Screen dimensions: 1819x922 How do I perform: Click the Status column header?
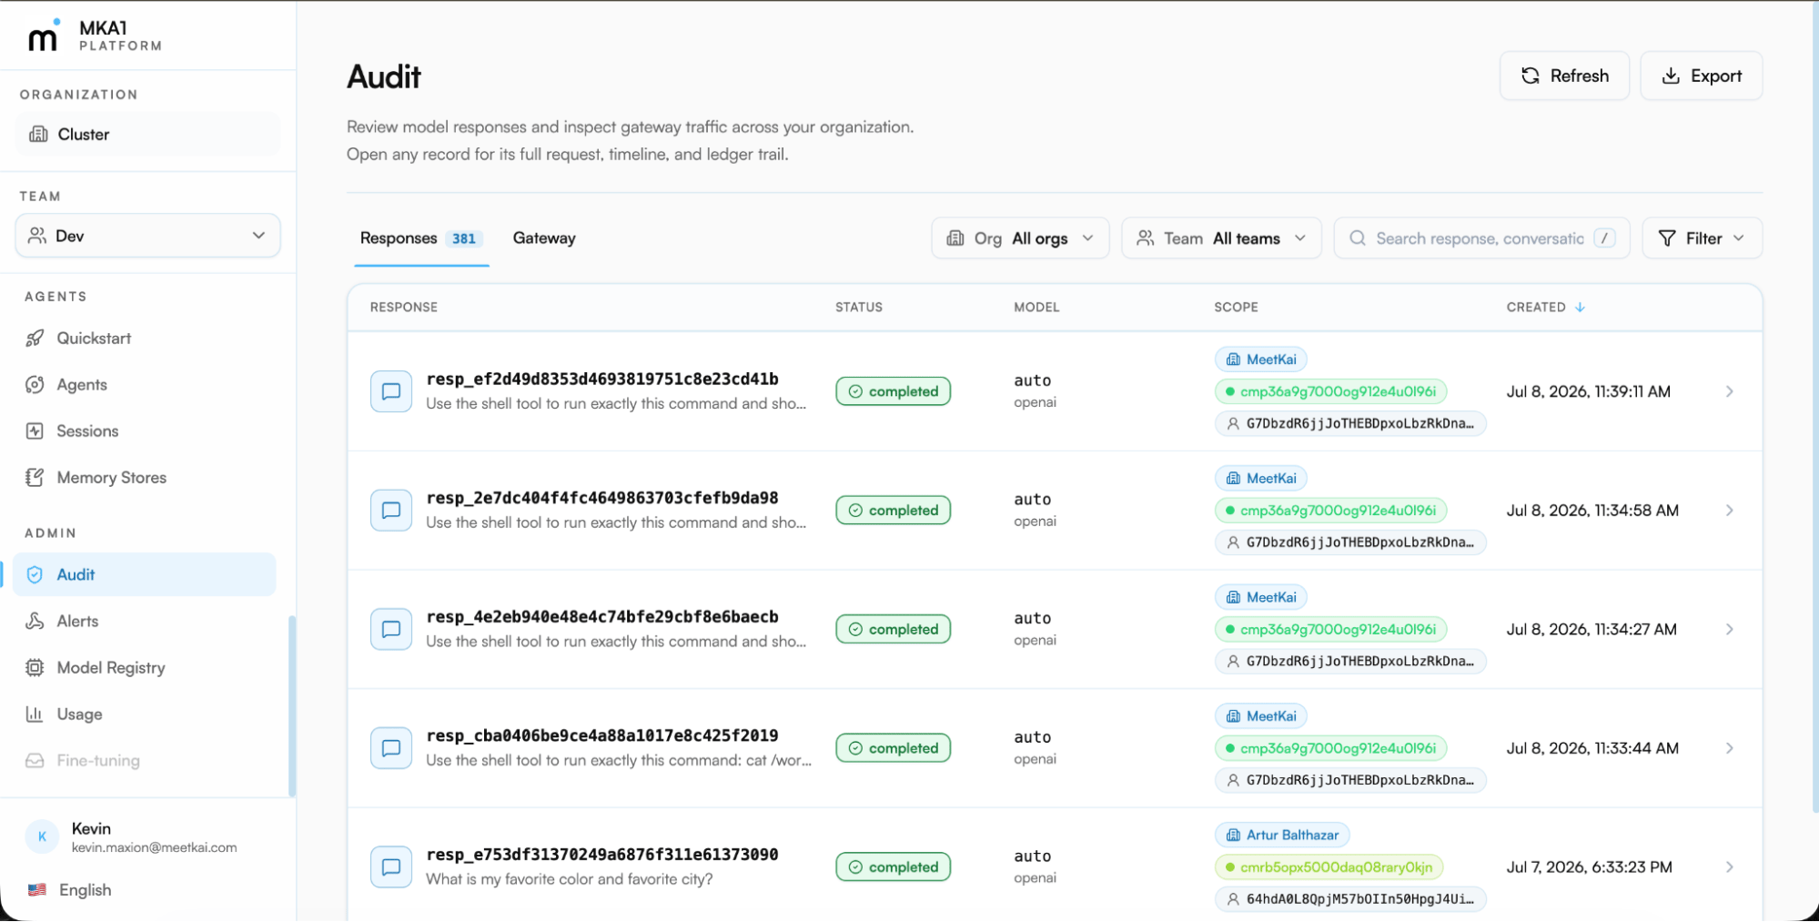[859, 308]
